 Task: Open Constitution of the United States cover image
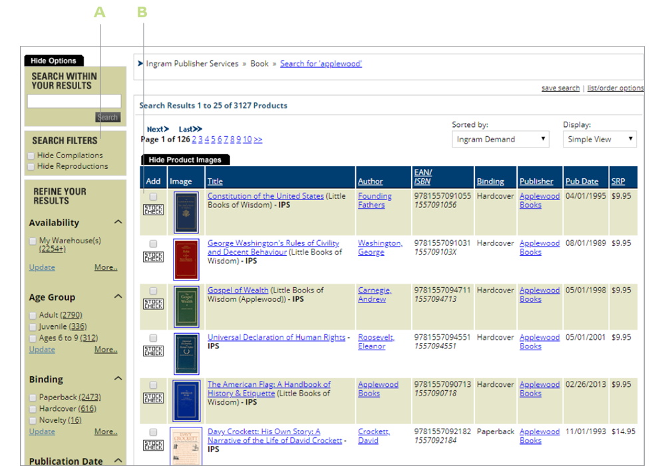186,212
